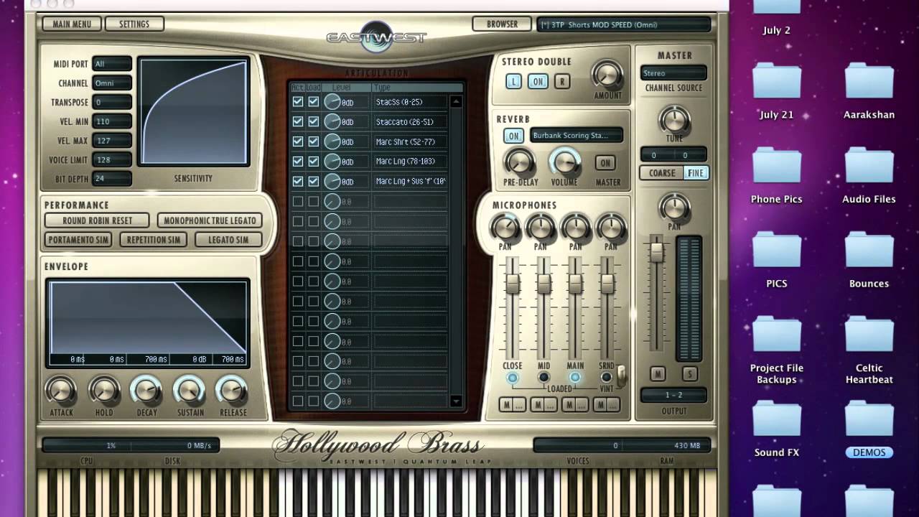Image resolution: width=919 pixels, height=517 pixels.
Task: Open Close mic output options (...) button
Action: click(x=520, y=406)
